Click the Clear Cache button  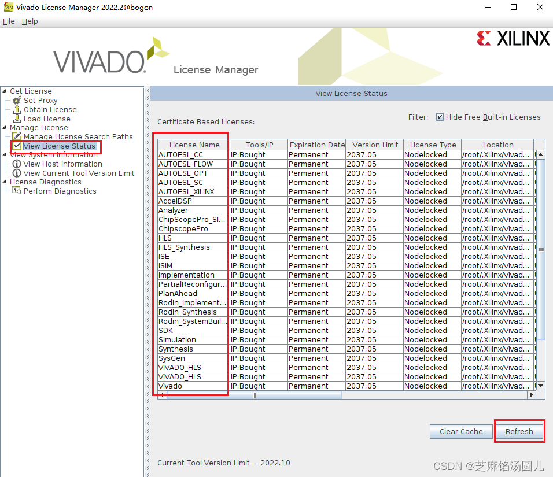(x=460, y=431)
